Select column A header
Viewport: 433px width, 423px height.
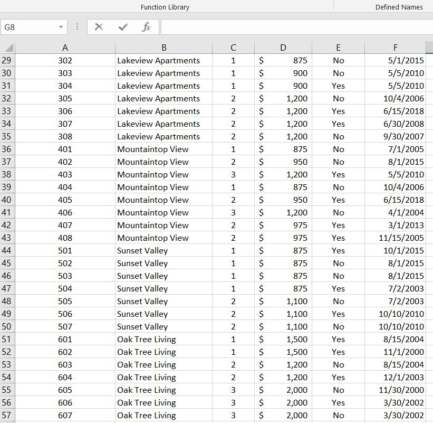(65, 48)
